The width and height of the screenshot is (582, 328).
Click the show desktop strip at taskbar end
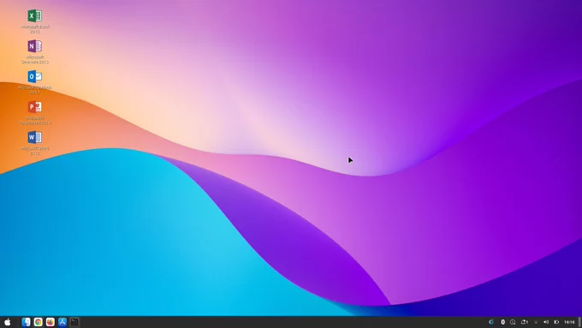click(580, 322)
